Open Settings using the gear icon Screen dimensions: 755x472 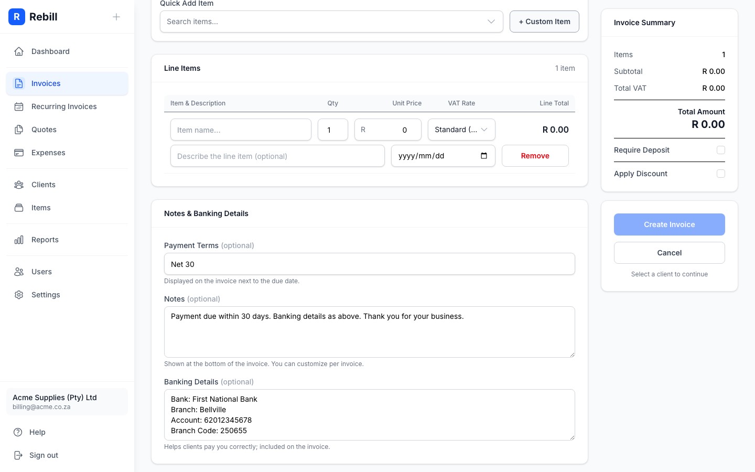point(19,295)
